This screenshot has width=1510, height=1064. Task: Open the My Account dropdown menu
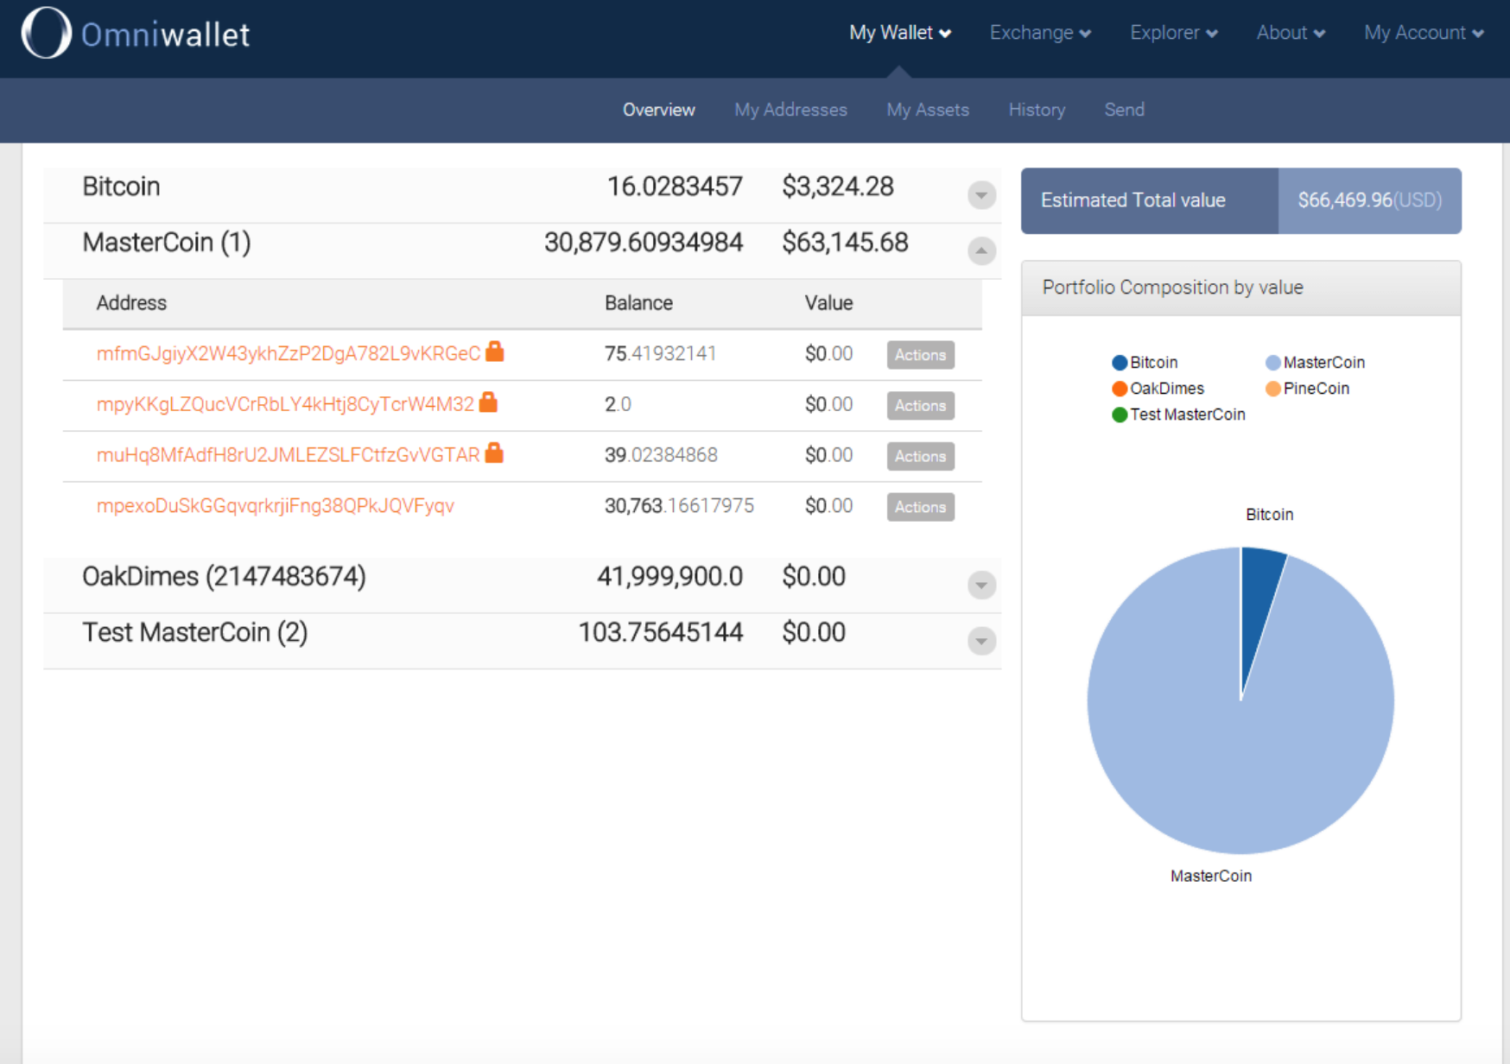1424,33
